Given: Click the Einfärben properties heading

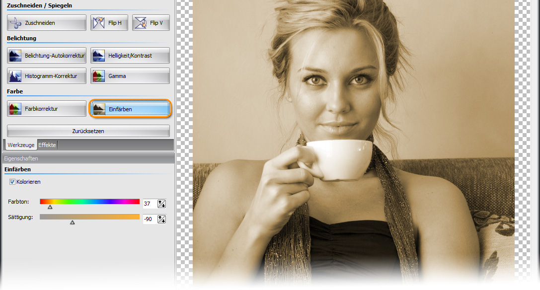Looking at the screenshot, I should [17, 169].
